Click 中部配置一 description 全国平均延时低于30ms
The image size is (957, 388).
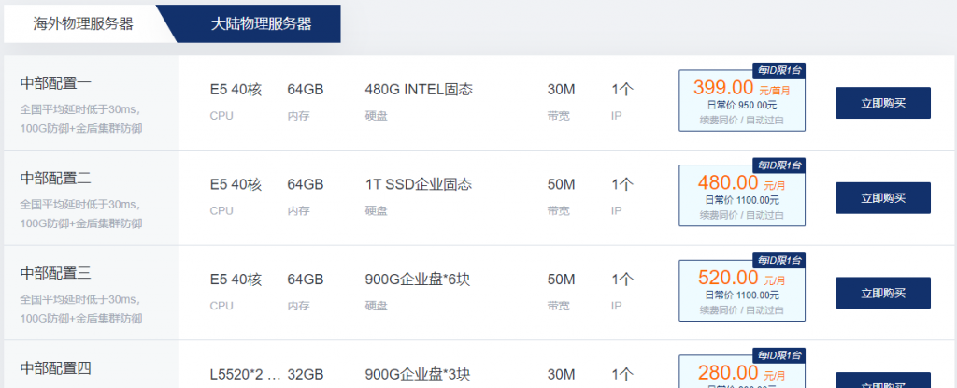click(80, 110)
